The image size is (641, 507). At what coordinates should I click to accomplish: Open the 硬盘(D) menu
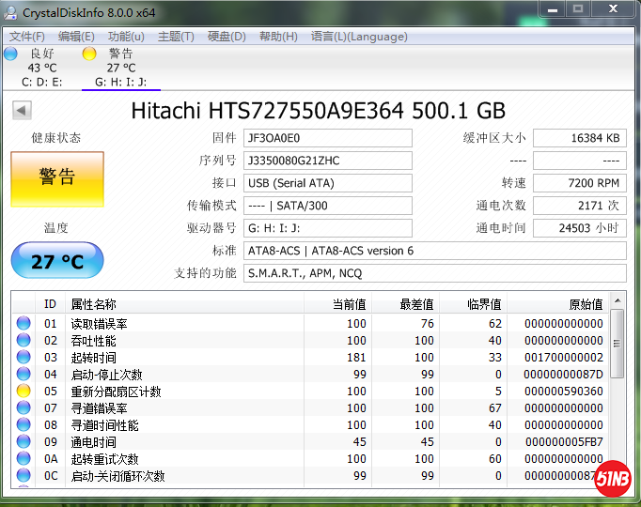click(x=226, y=37)
